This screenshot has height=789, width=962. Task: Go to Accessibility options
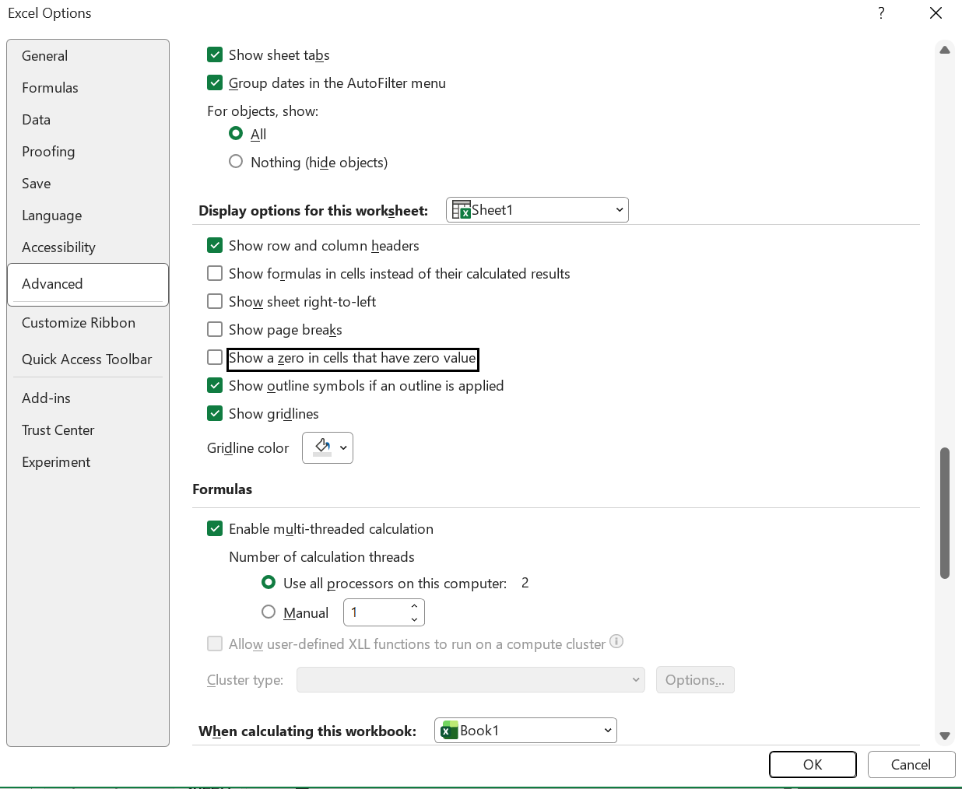[88, 247]
